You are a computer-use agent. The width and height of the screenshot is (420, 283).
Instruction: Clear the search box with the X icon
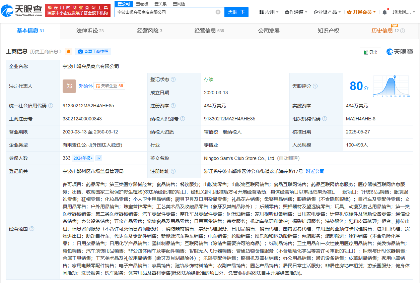218,12
